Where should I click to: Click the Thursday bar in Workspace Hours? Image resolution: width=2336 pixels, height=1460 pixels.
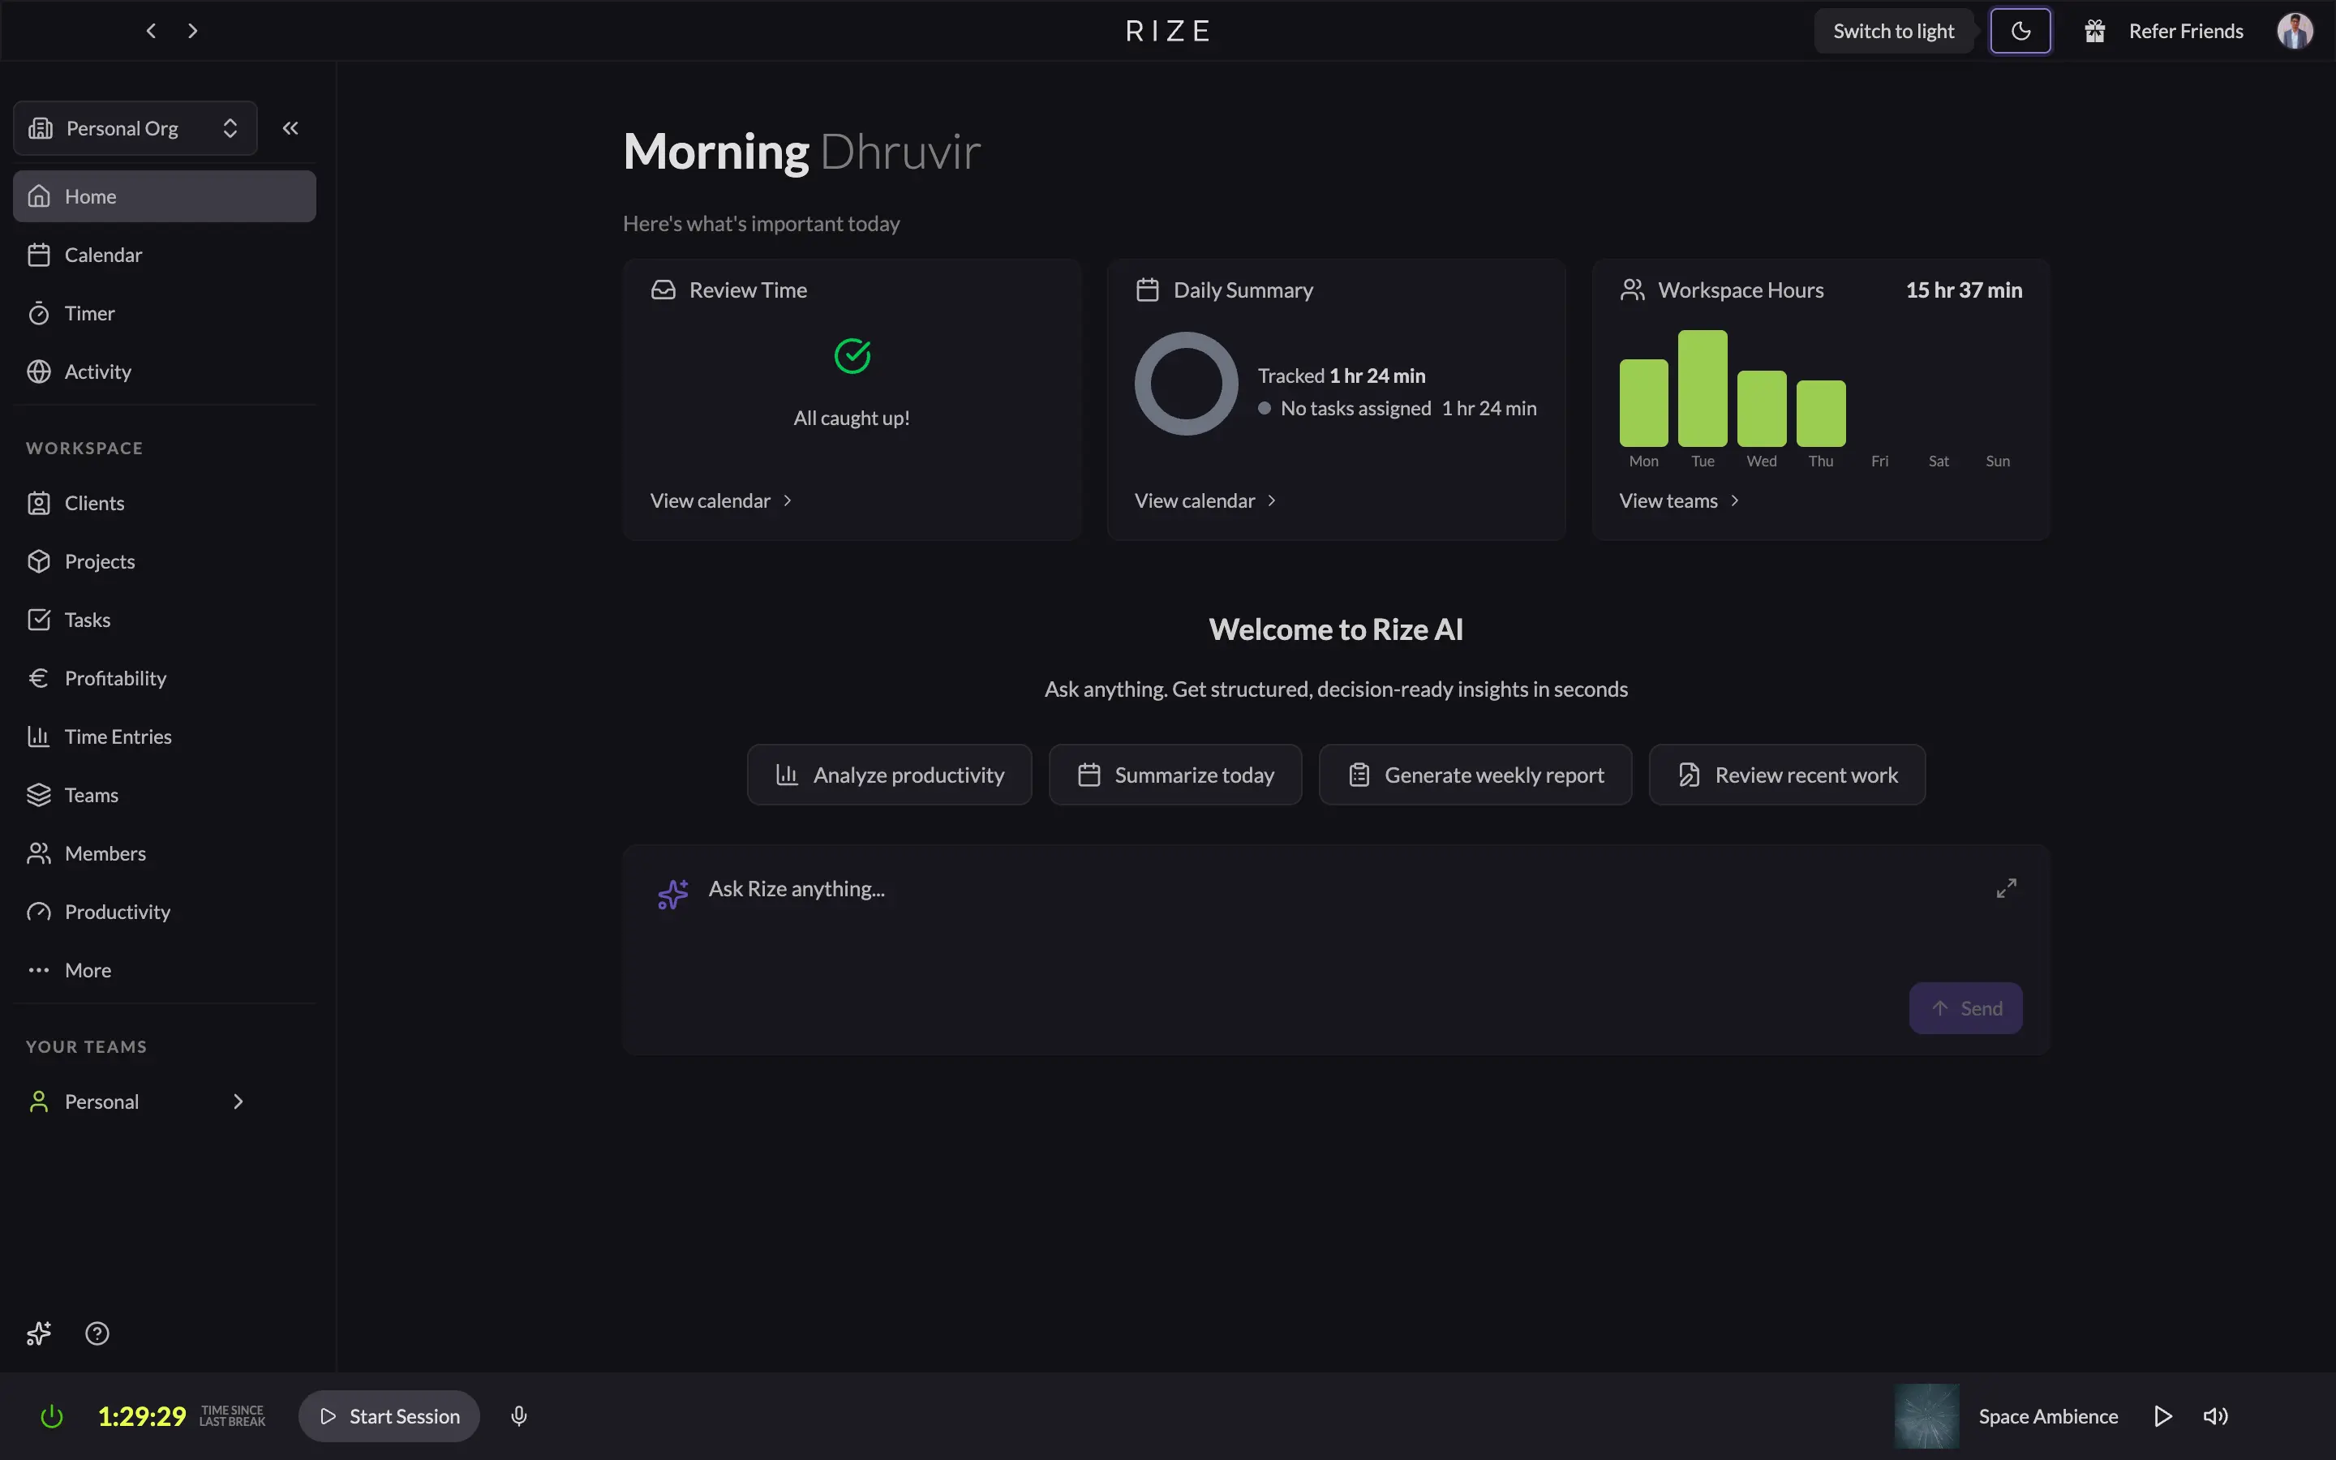1820,414
